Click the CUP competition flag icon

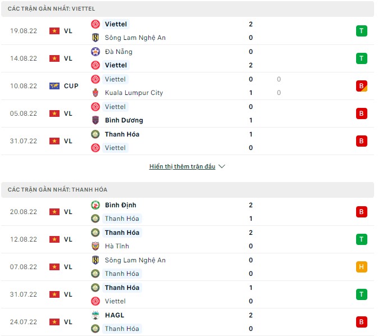click(x=54, y=86)
